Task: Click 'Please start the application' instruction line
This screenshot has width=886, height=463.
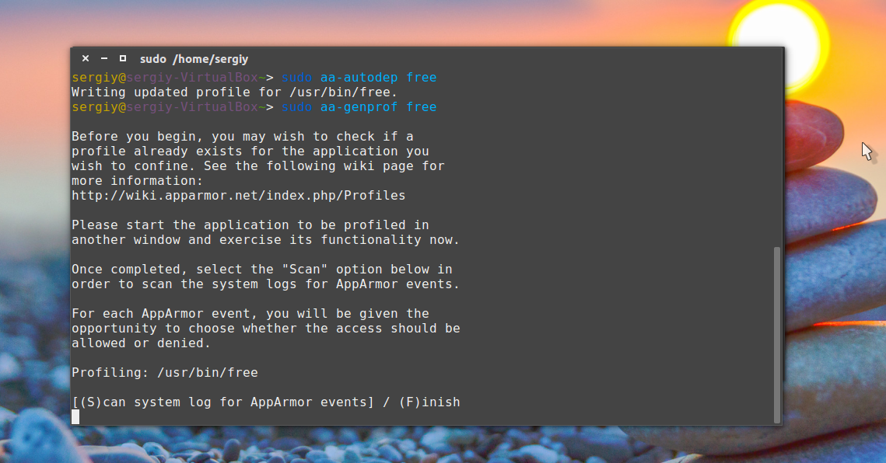Action: [250, 225]
